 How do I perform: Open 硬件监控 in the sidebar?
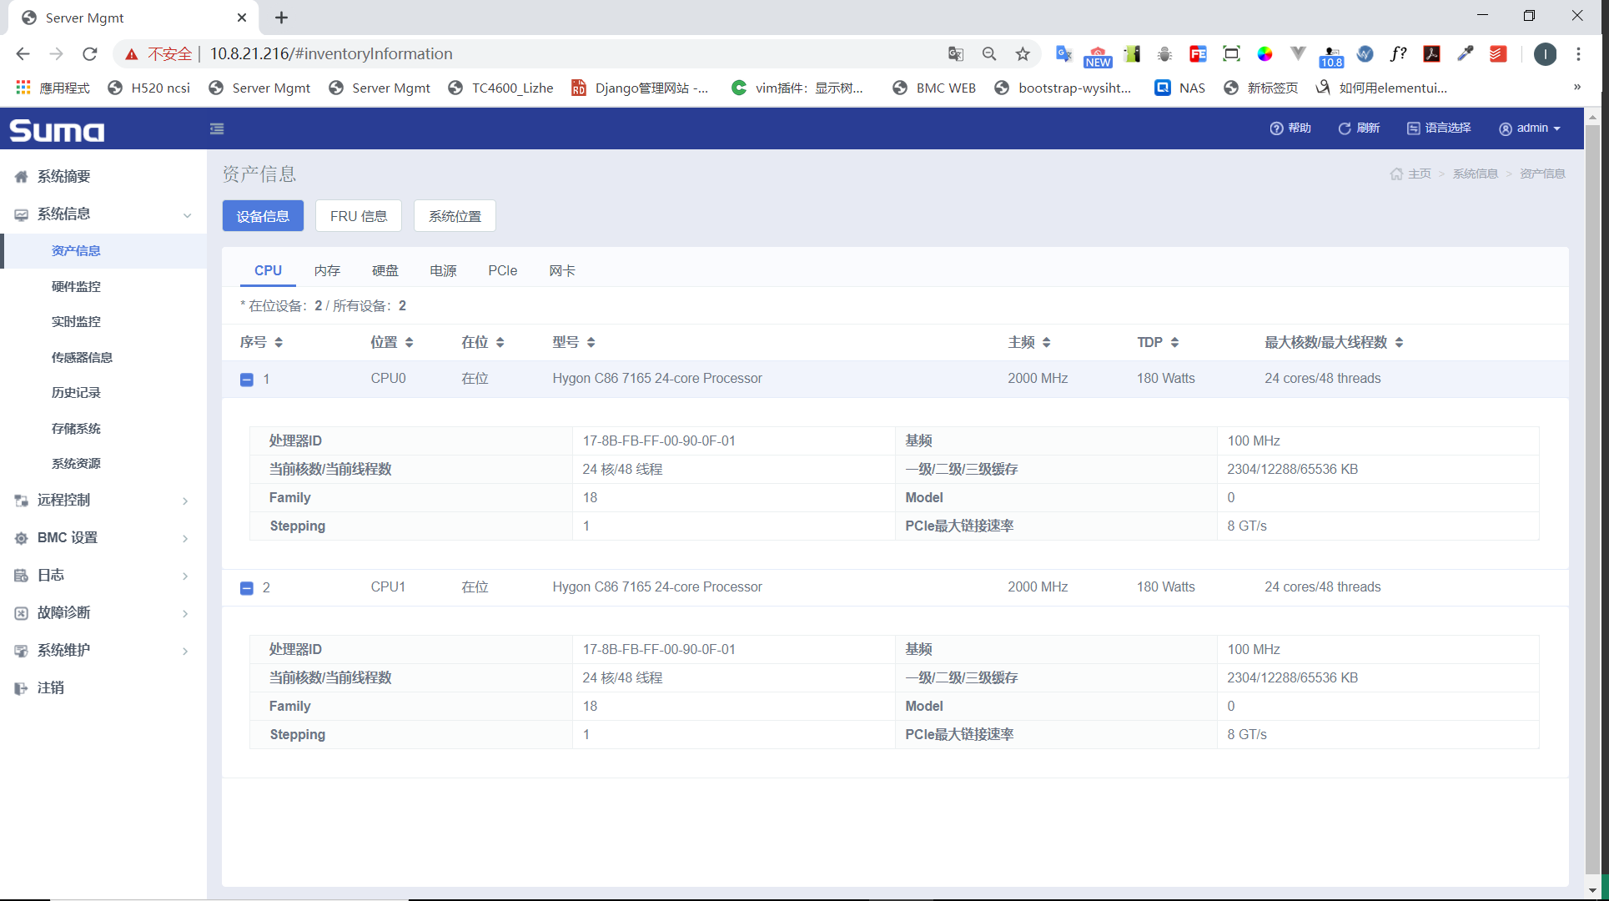point(76,286)
